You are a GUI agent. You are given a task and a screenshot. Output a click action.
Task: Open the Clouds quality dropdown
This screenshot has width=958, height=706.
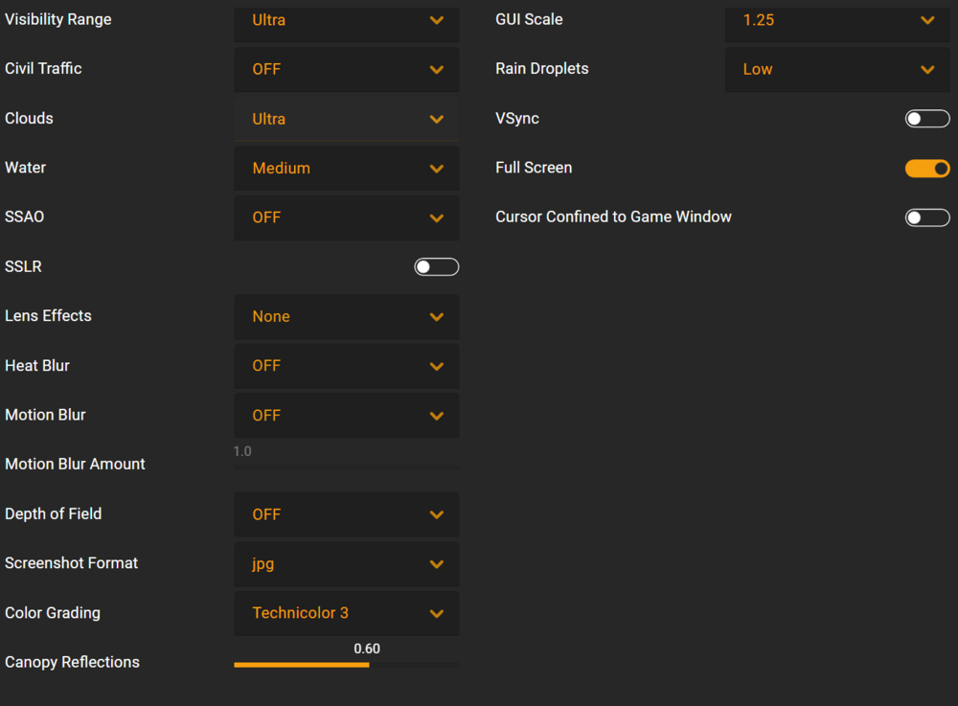coord(346,119)
